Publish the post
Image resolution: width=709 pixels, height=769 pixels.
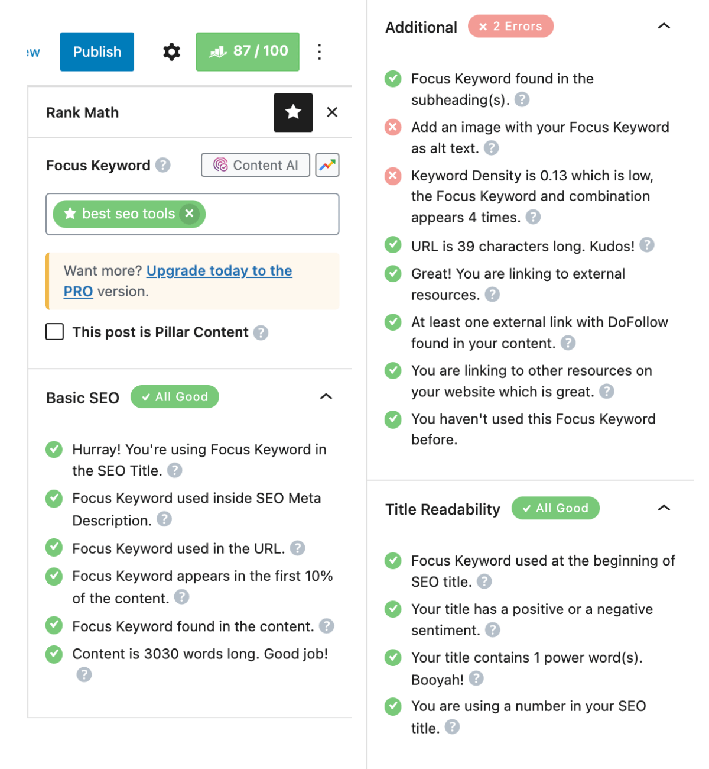(x=96, y=51)
